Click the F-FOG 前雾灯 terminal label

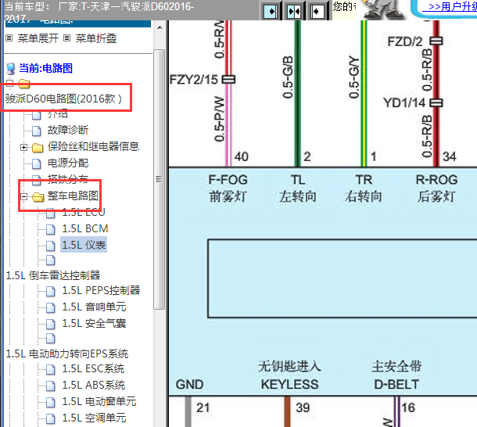[228, 188]
